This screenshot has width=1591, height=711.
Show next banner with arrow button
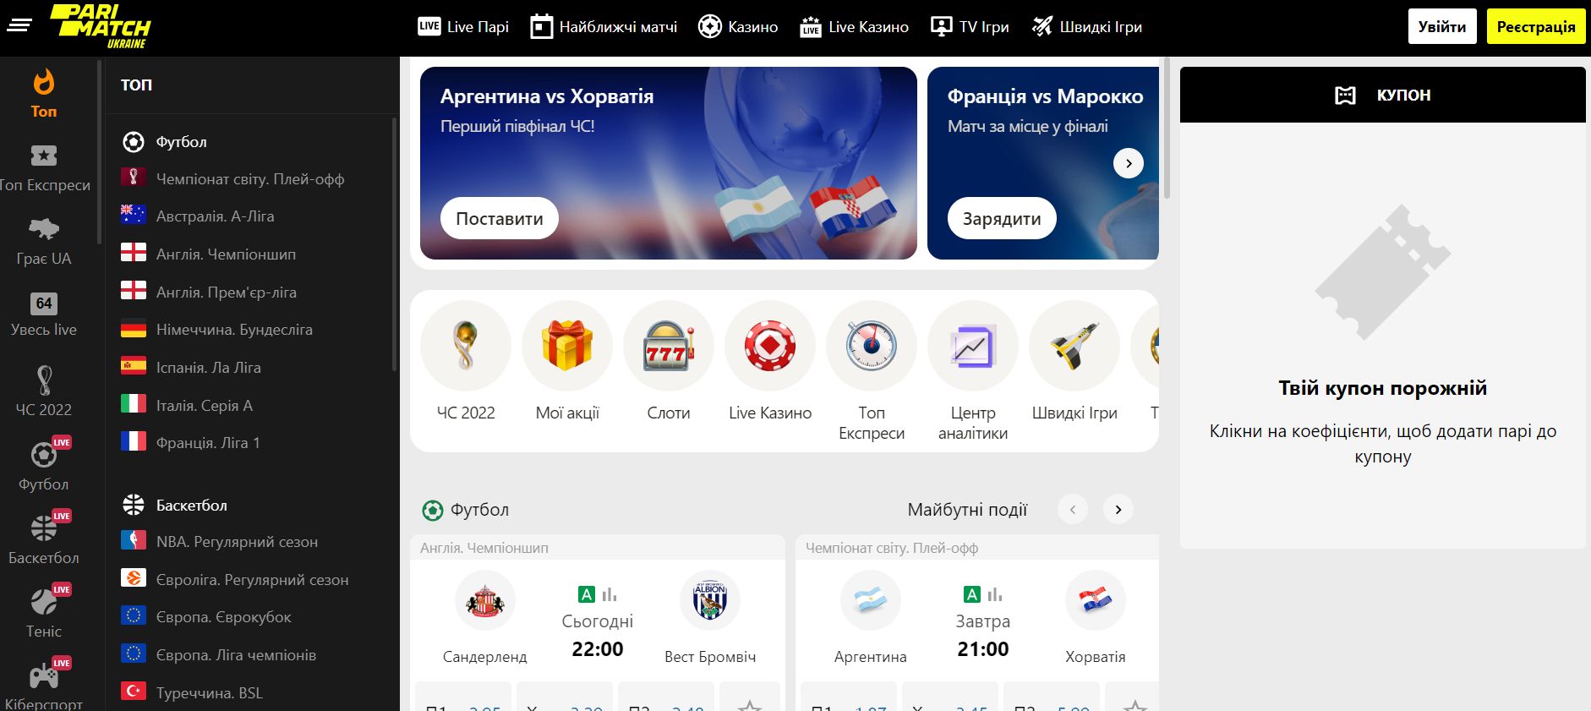tap(1129, 163)
